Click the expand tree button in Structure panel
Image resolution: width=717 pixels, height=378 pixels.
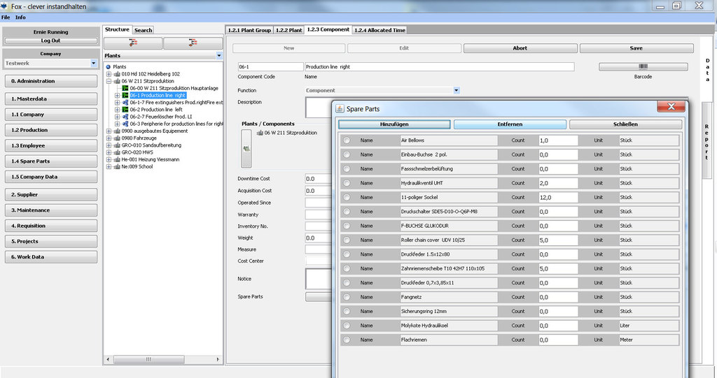[133, 43]
